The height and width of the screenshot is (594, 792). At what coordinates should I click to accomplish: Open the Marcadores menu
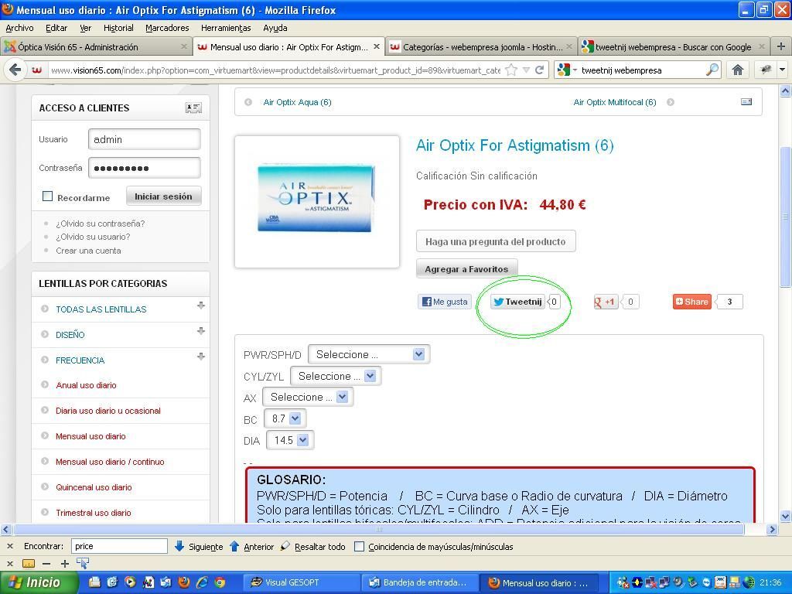click(167, 28)
